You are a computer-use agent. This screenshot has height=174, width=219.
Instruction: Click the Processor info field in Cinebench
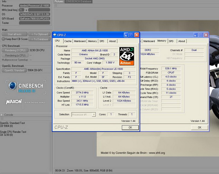(34, 6)
